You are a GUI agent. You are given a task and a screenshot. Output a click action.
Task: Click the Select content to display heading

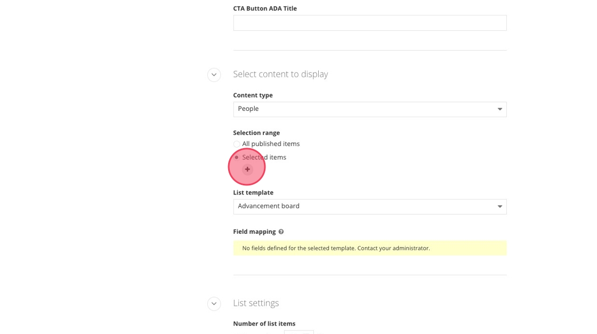(x=280, y=75)
